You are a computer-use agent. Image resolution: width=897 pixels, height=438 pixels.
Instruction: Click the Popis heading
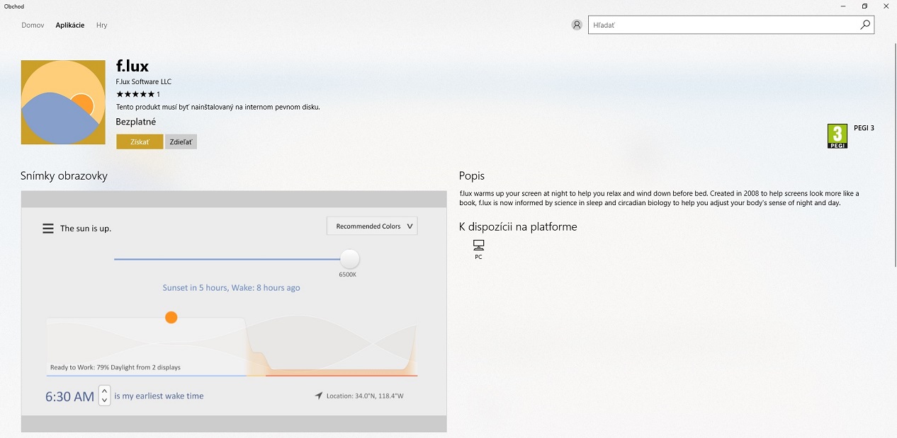(472, 175)
